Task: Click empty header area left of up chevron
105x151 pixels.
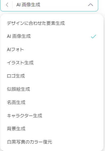Action: (x=64, y=5)
